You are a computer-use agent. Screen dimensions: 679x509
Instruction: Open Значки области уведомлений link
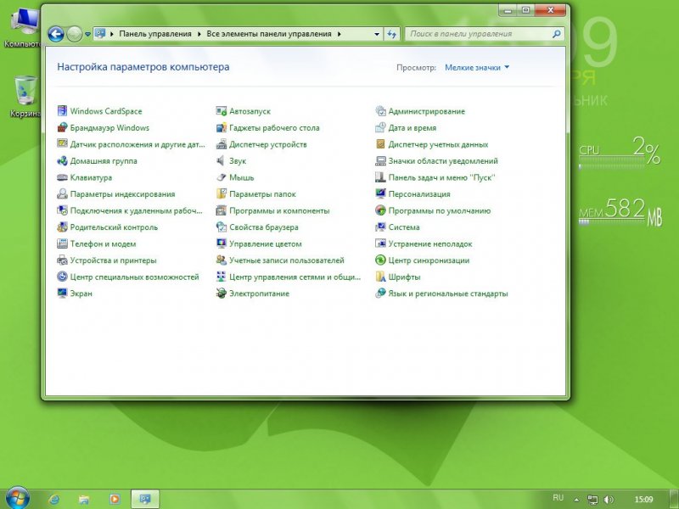click(x=443, y=161)
